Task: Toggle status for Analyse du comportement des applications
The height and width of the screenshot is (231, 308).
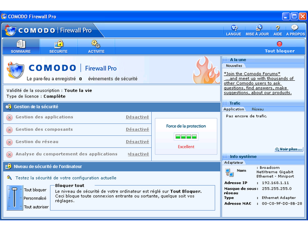Action: pyautogui.click(x=138, y=154)
